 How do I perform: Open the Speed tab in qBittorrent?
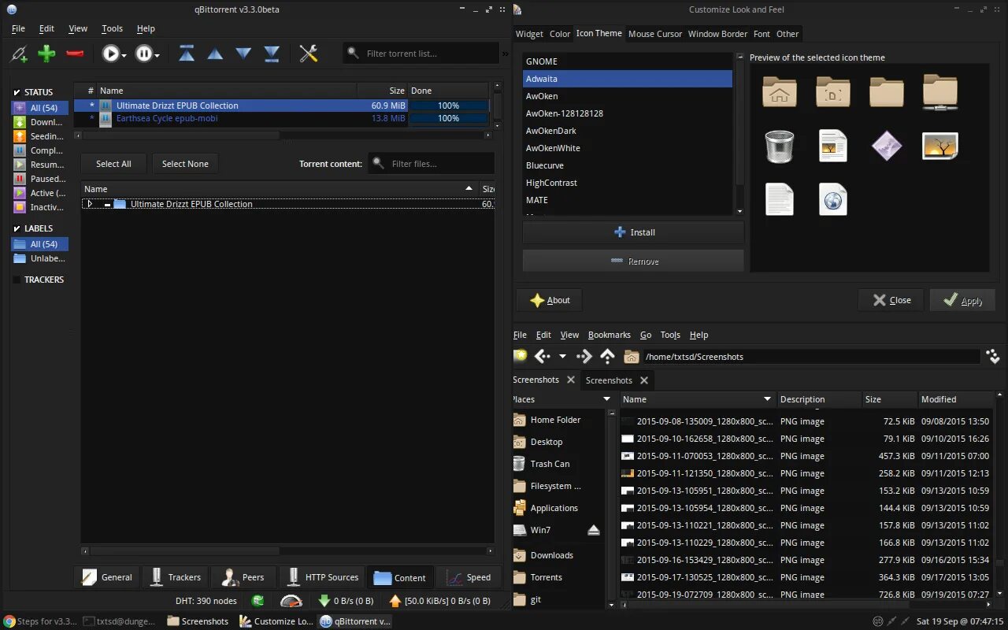tap(469, 577)
